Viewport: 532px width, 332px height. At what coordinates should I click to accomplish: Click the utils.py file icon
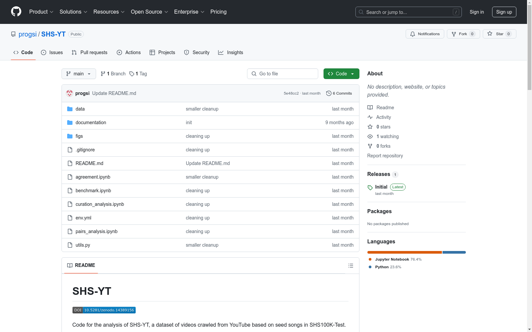(70, 245)
